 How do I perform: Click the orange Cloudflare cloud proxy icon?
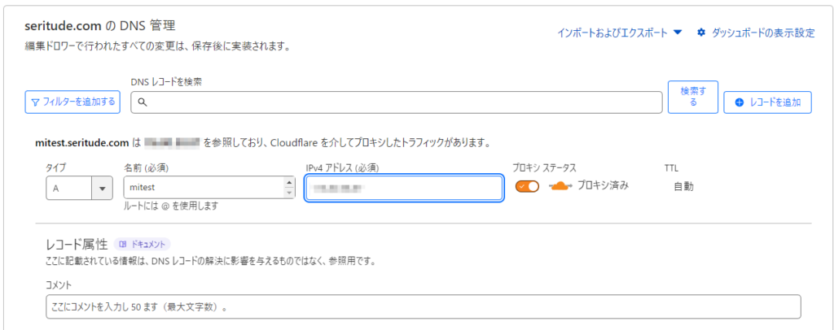click(x=560, y=186)
